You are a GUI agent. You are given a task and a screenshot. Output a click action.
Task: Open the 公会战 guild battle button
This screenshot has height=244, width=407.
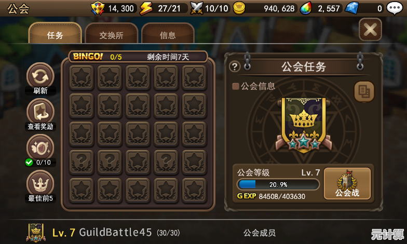347,184
